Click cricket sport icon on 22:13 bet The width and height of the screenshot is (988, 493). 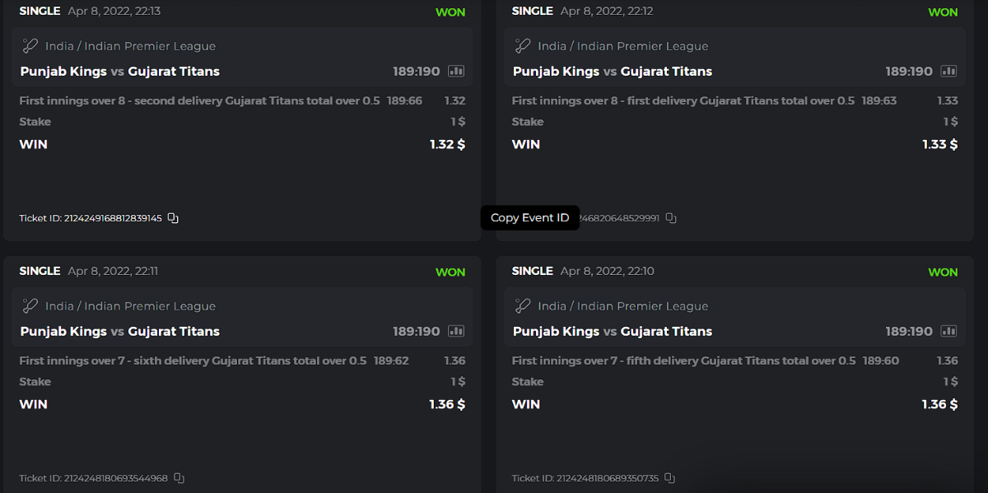point(30,46)
